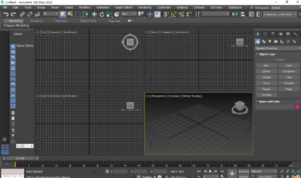Screen dimensions: 301x178
Task: Open the Hierarchy tab in command panel
Action: (x=273, y=34)
